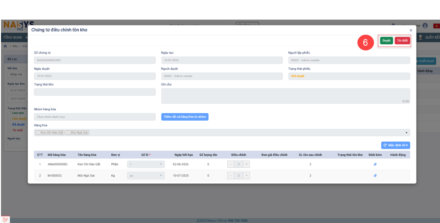Expand the Số lô dropdown showing 'aa'
The height and width of the screenshot is (223, 440).
(x=146, y=175)
